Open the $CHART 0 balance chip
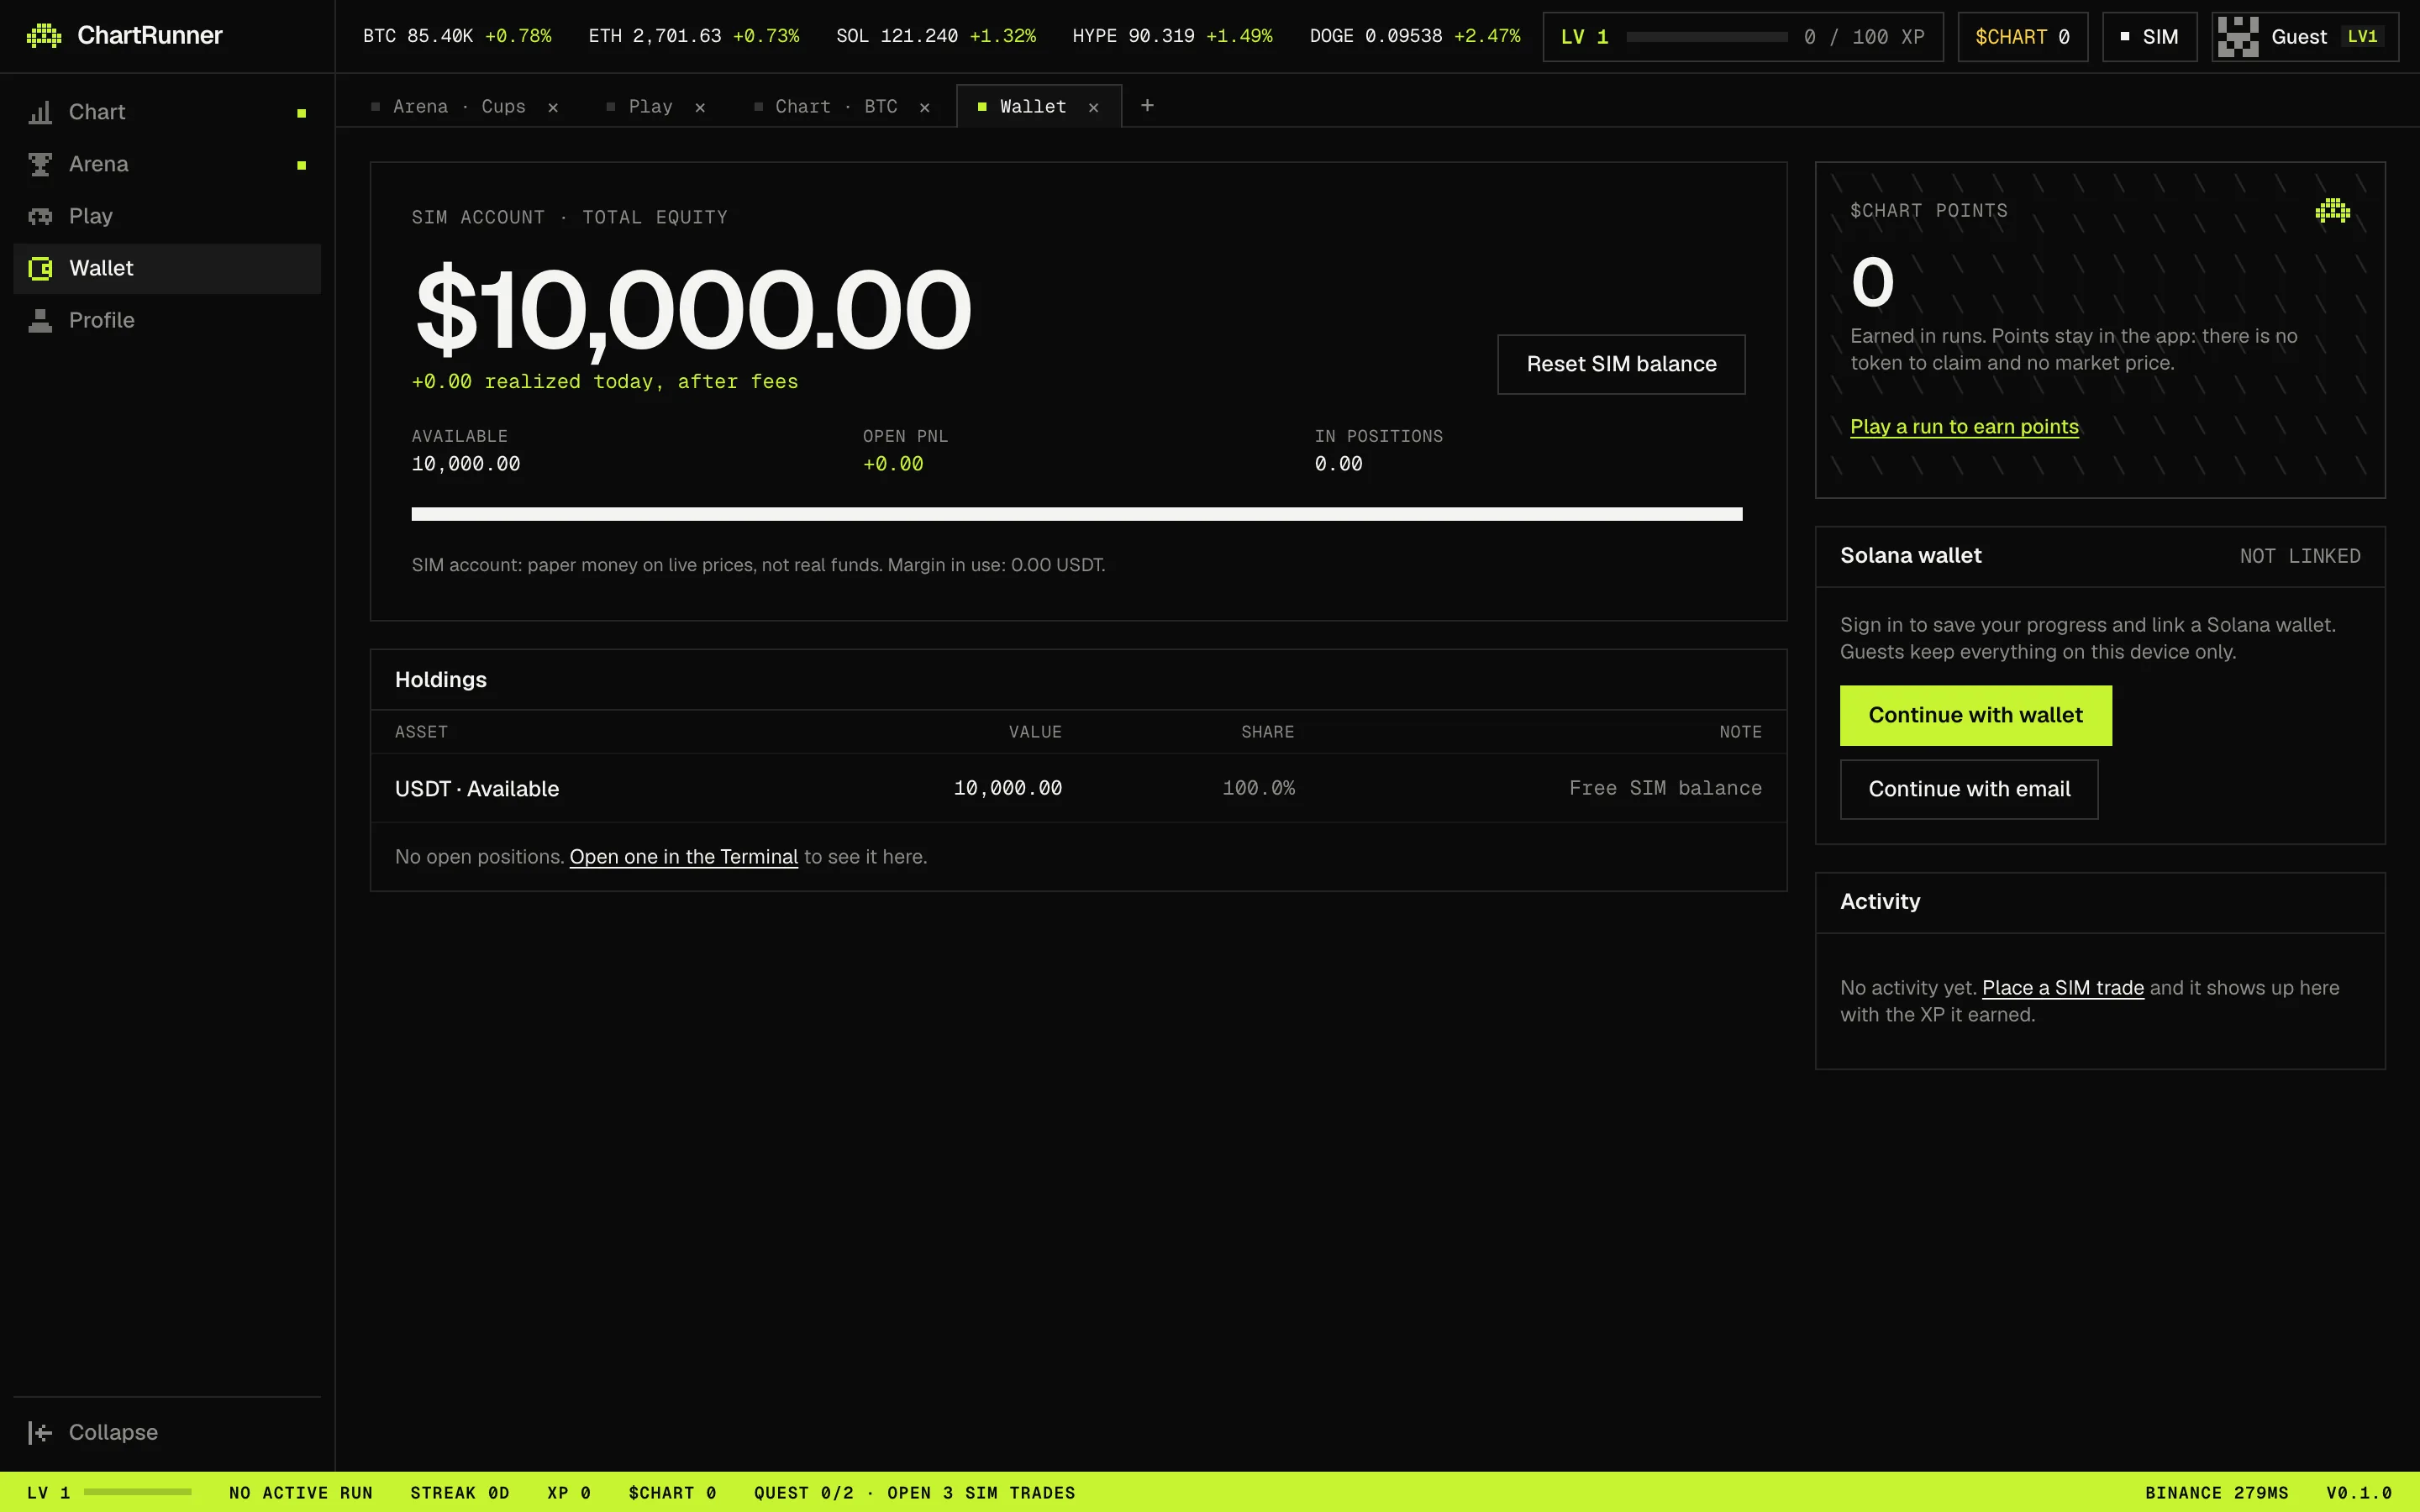 pos(2022,37)
